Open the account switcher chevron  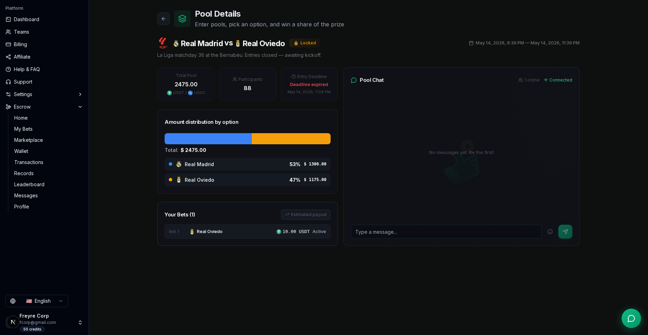(x=80, y=323)
